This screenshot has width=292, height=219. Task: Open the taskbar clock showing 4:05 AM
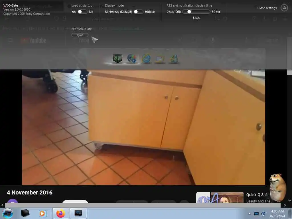pyautogui.click(x=277, y=213)
